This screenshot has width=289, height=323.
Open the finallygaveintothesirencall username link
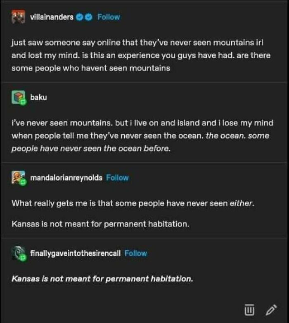click(x=75, y=253)
